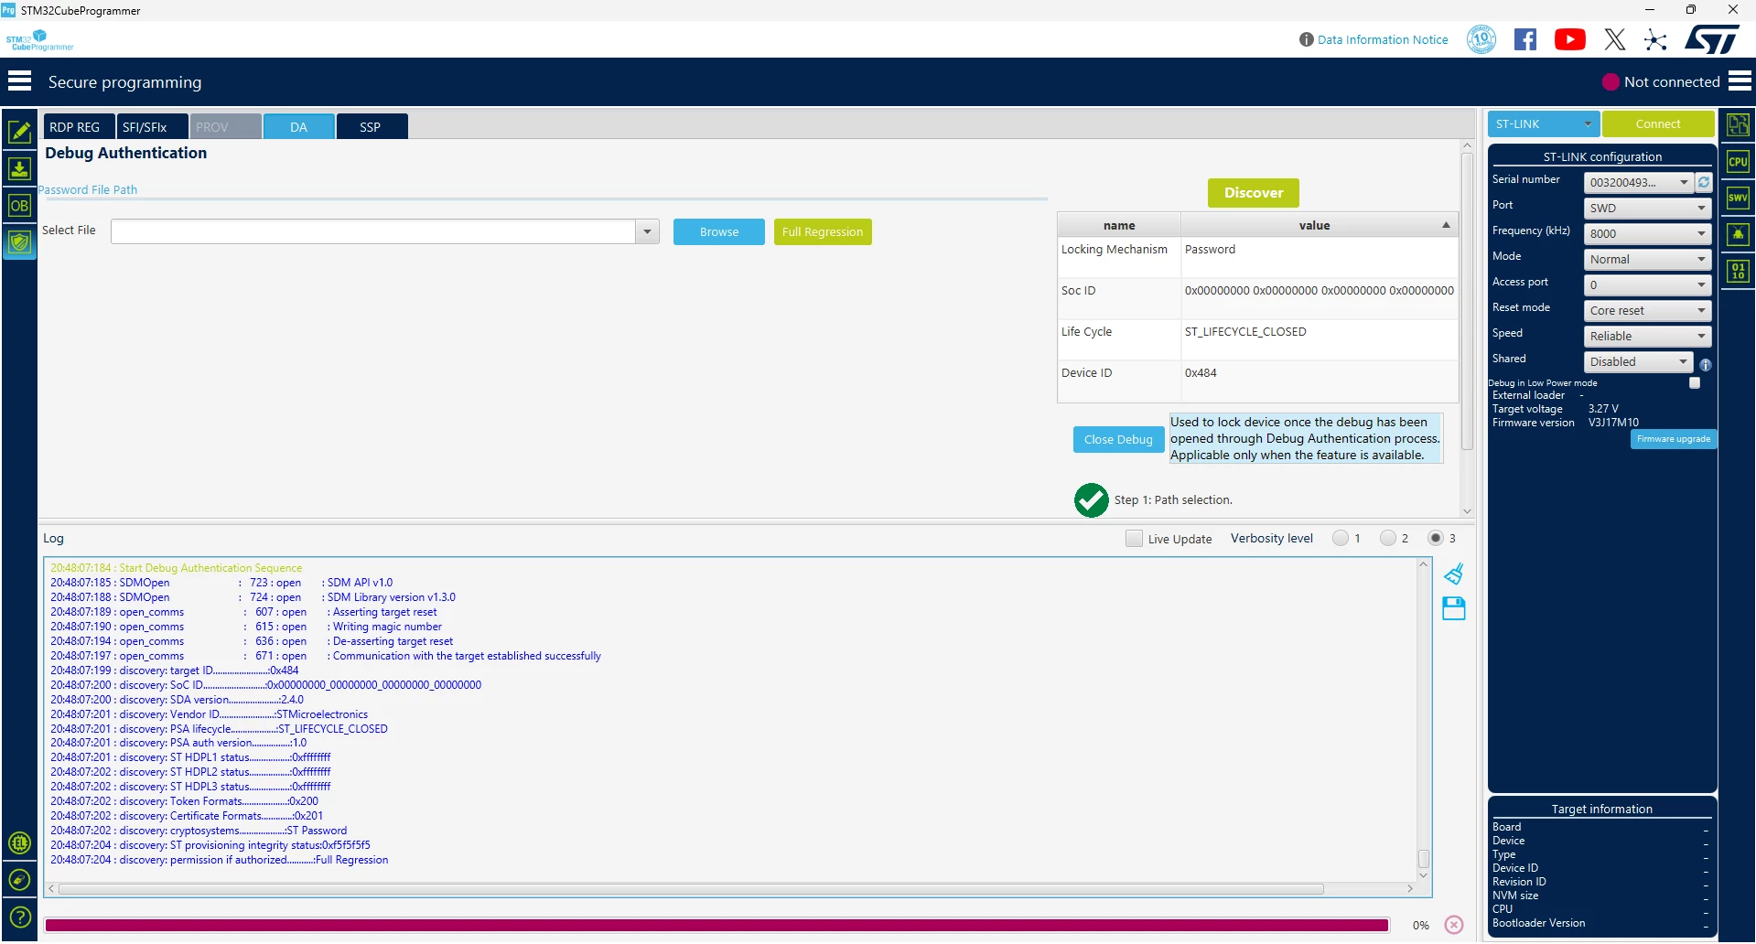
Task: Sort by the value column header
Action: [1319, 225]
